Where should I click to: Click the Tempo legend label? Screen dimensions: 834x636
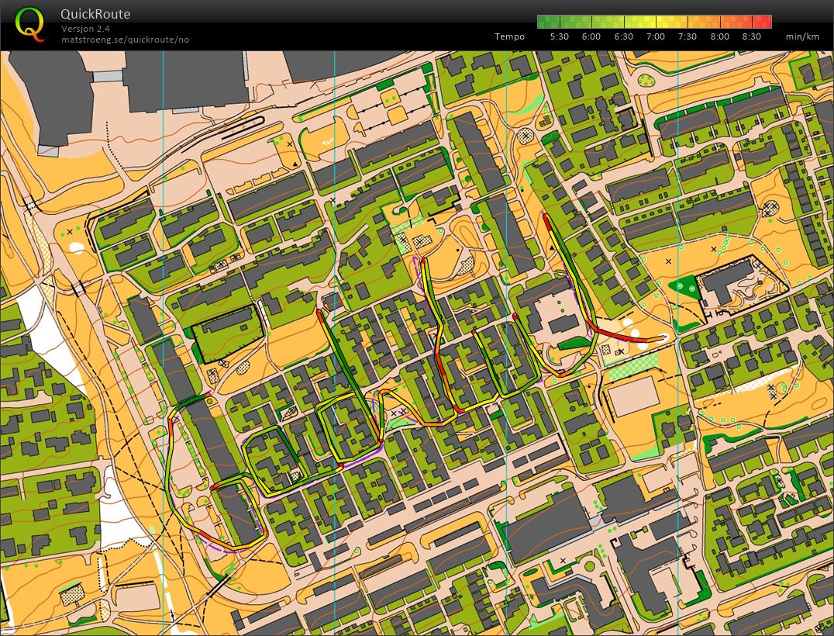[x=509, y=36]
